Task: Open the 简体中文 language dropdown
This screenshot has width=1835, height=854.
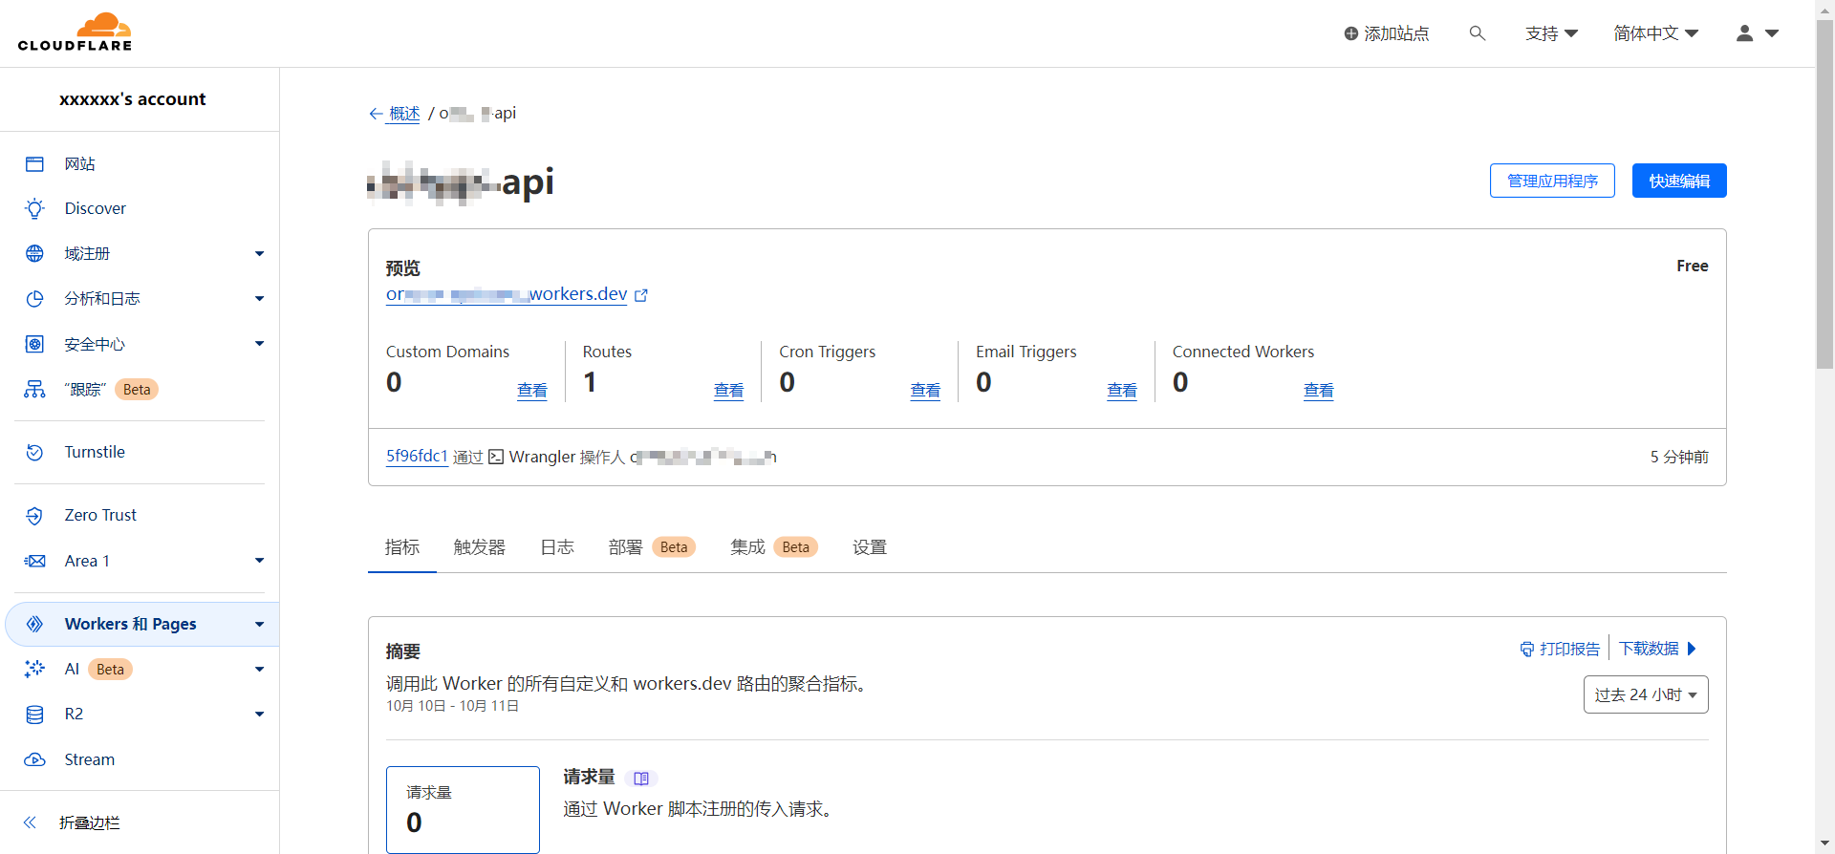Action: coord(1656,33)
